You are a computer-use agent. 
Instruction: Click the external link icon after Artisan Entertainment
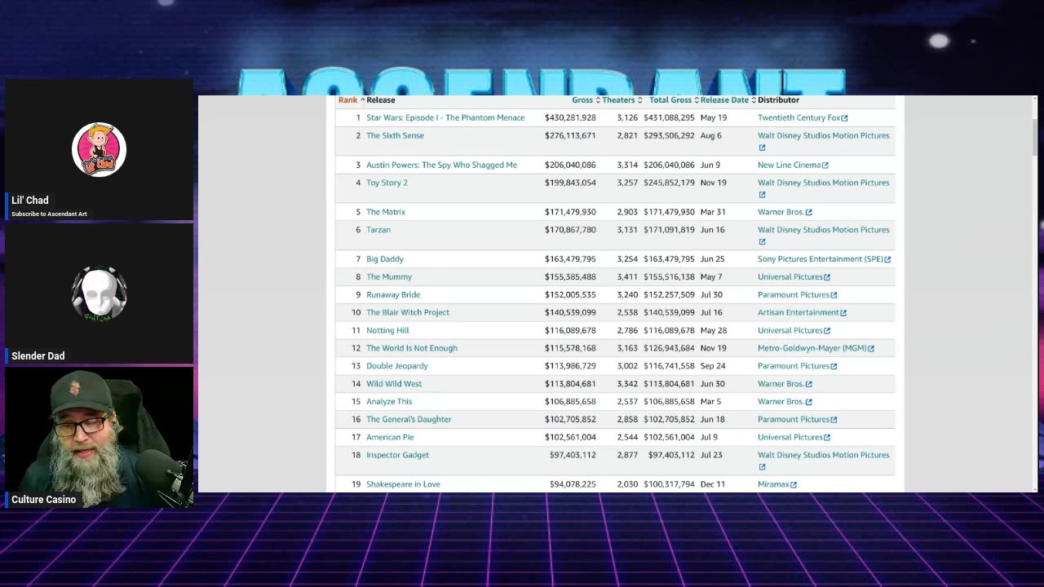[843, 313]
